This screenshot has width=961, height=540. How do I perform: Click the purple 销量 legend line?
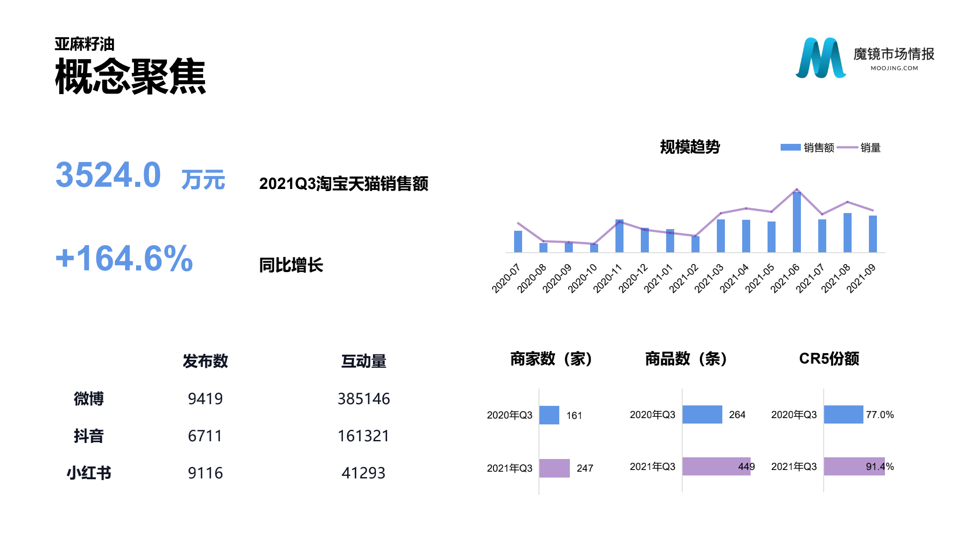[847, 147]
